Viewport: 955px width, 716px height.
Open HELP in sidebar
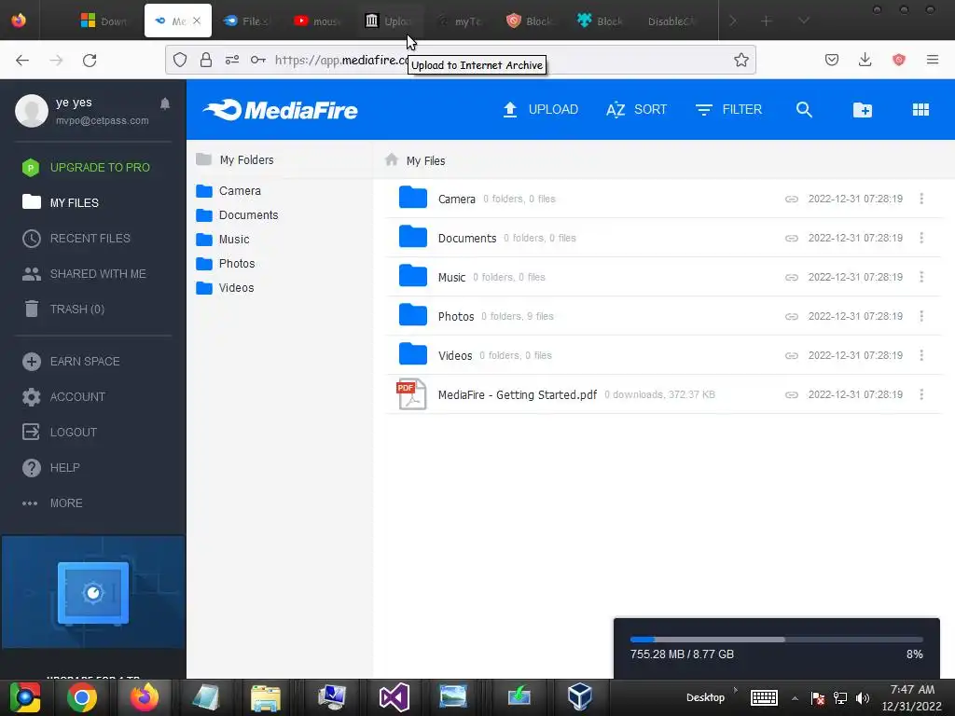click(51, 468)
